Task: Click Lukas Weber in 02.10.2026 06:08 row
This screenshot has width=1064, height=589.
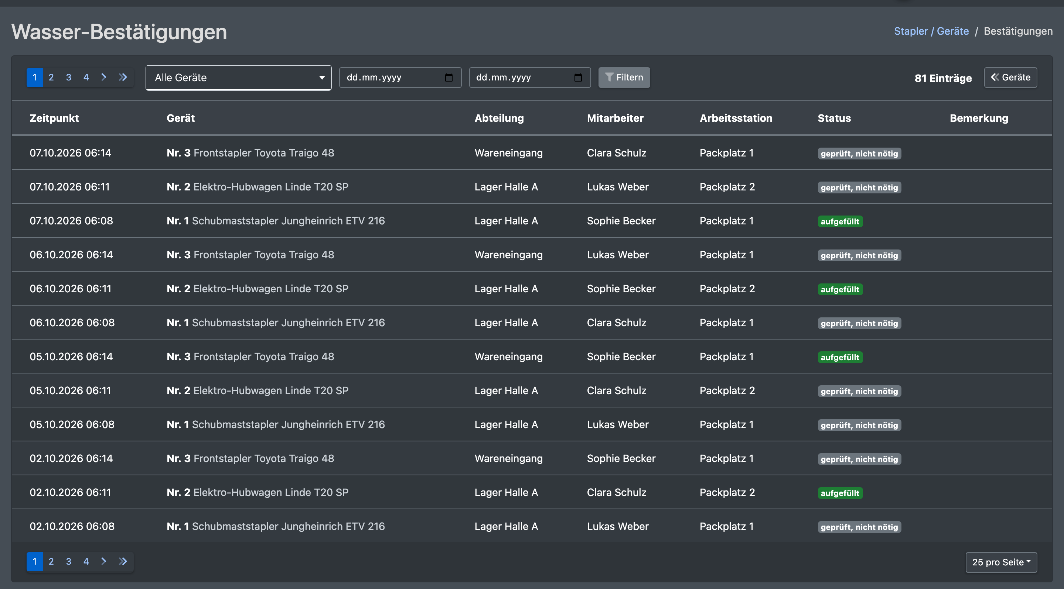Action: click(x=617, y=526)
